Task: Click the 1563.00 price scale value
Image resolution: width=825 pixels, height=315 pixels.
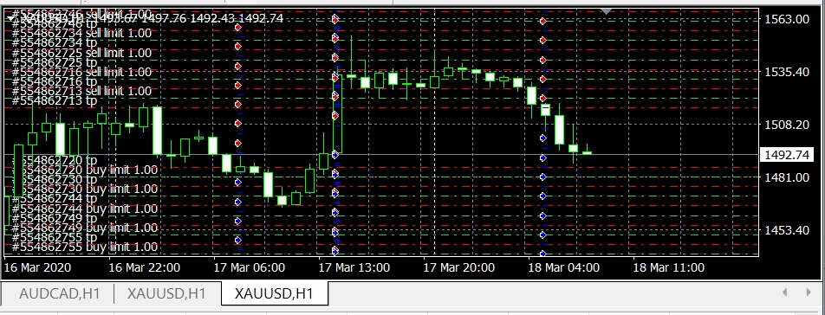Action: tap(787, 19)
